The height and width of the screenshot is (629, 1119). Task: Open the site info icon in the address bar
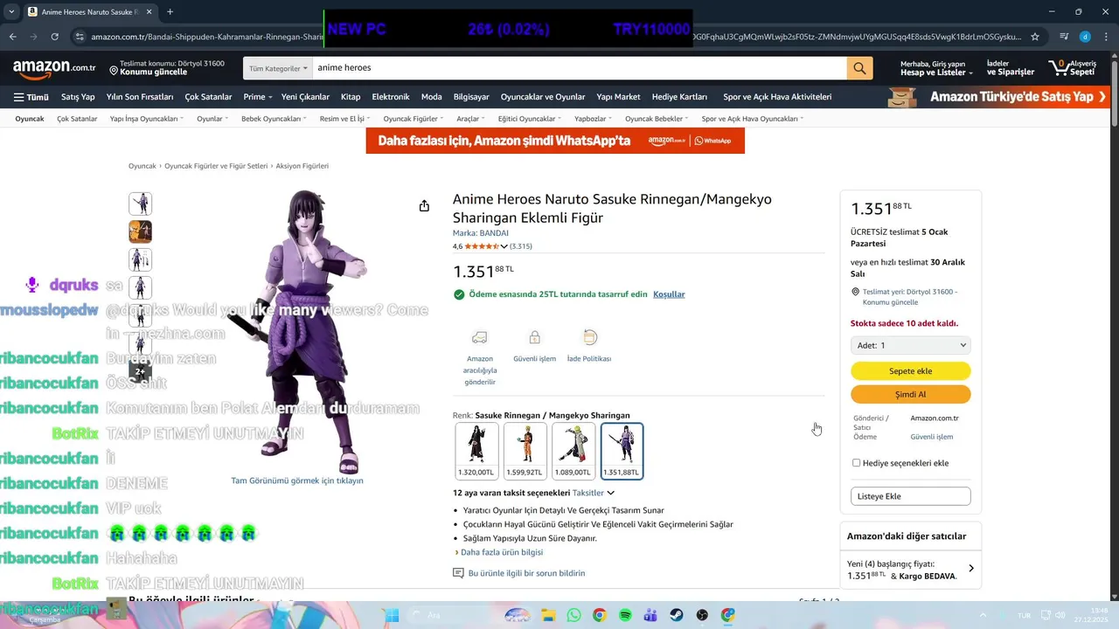point(80,37)
